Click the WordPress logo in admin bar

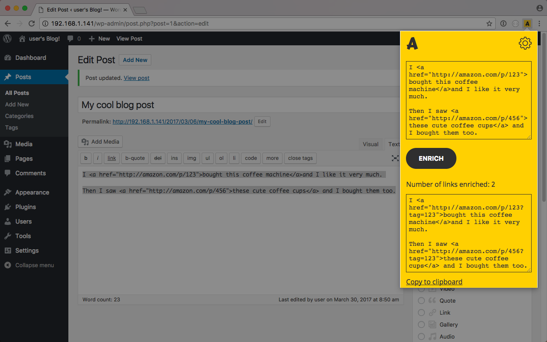7,38
